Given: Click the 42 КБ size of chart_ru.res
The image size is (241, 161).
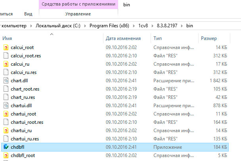Looking at the screenshot, I should (221, 97).
